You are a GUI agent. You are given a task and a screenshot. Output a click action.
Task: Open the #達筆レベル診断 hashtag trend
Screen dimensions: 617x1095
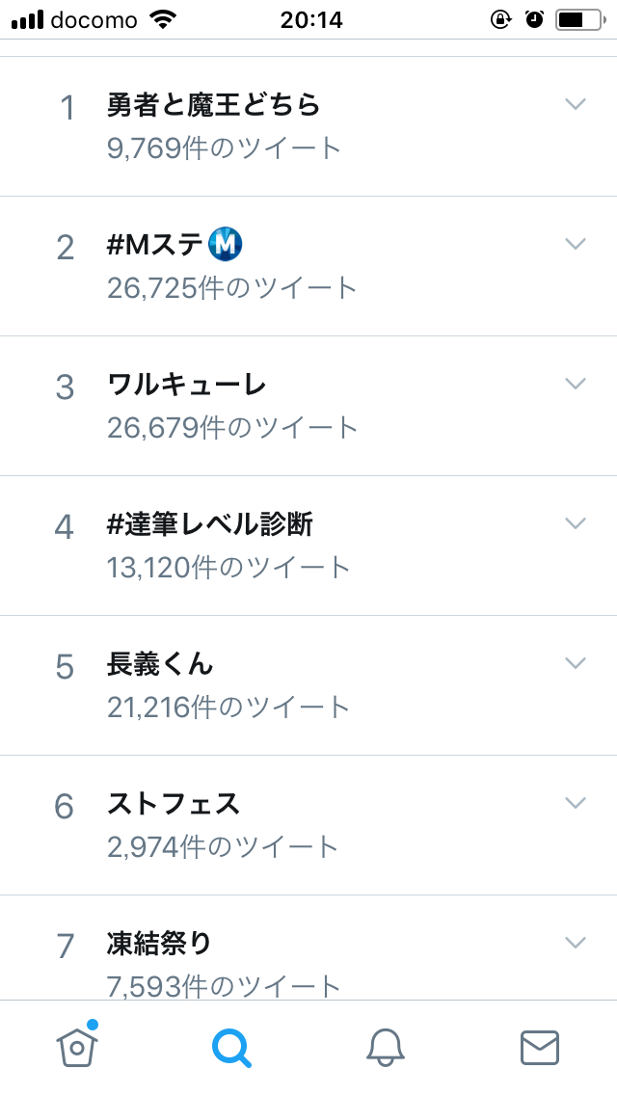tap(210, 524)
